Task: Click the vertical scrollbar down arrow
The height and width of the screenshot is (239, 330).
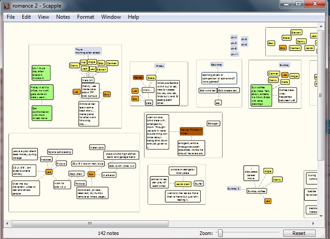Action: pos(321,216)
